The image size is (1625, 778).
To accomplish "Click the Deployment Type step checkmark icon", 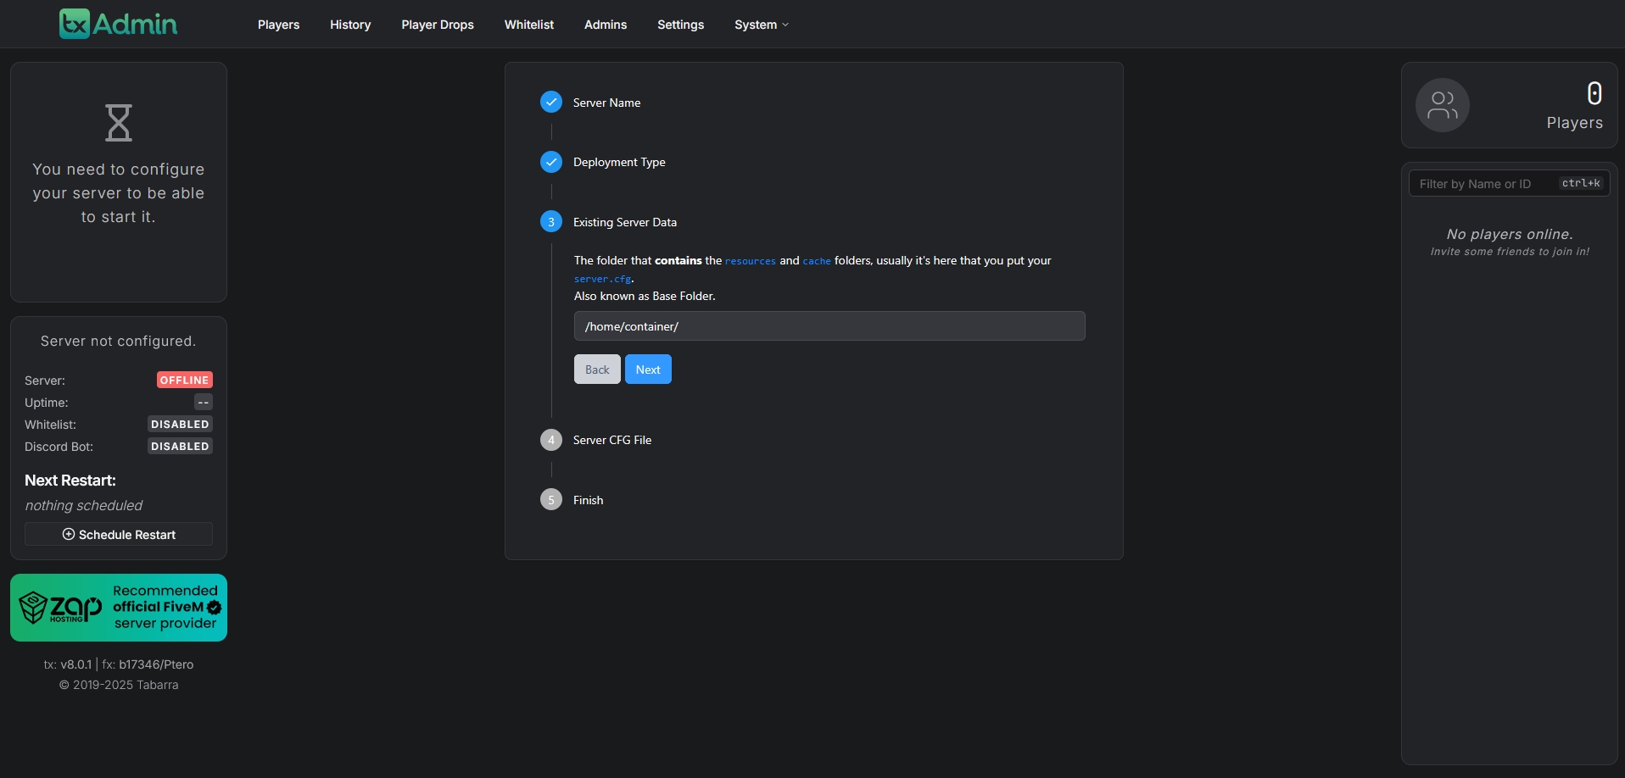I will click(x=551, y=162).
